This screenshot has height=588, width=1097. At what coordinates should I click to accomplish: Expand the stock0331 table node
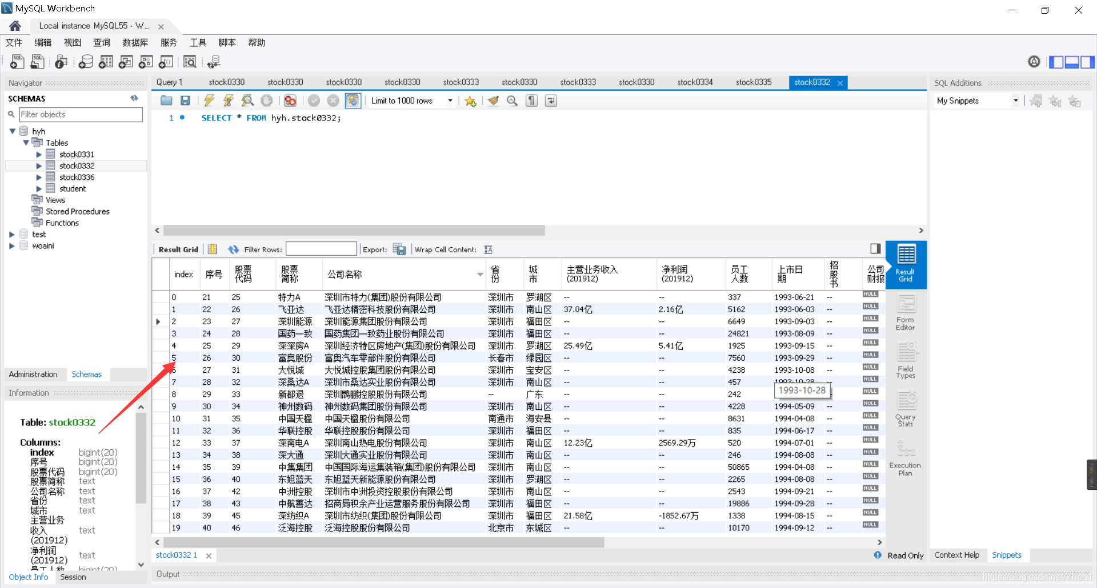coord(39,154)
